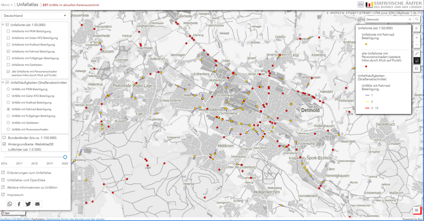Enable Unfallorte mit PKW-Beteiligung
Screen dimensions: 424x221
click(x=8, y=31)
